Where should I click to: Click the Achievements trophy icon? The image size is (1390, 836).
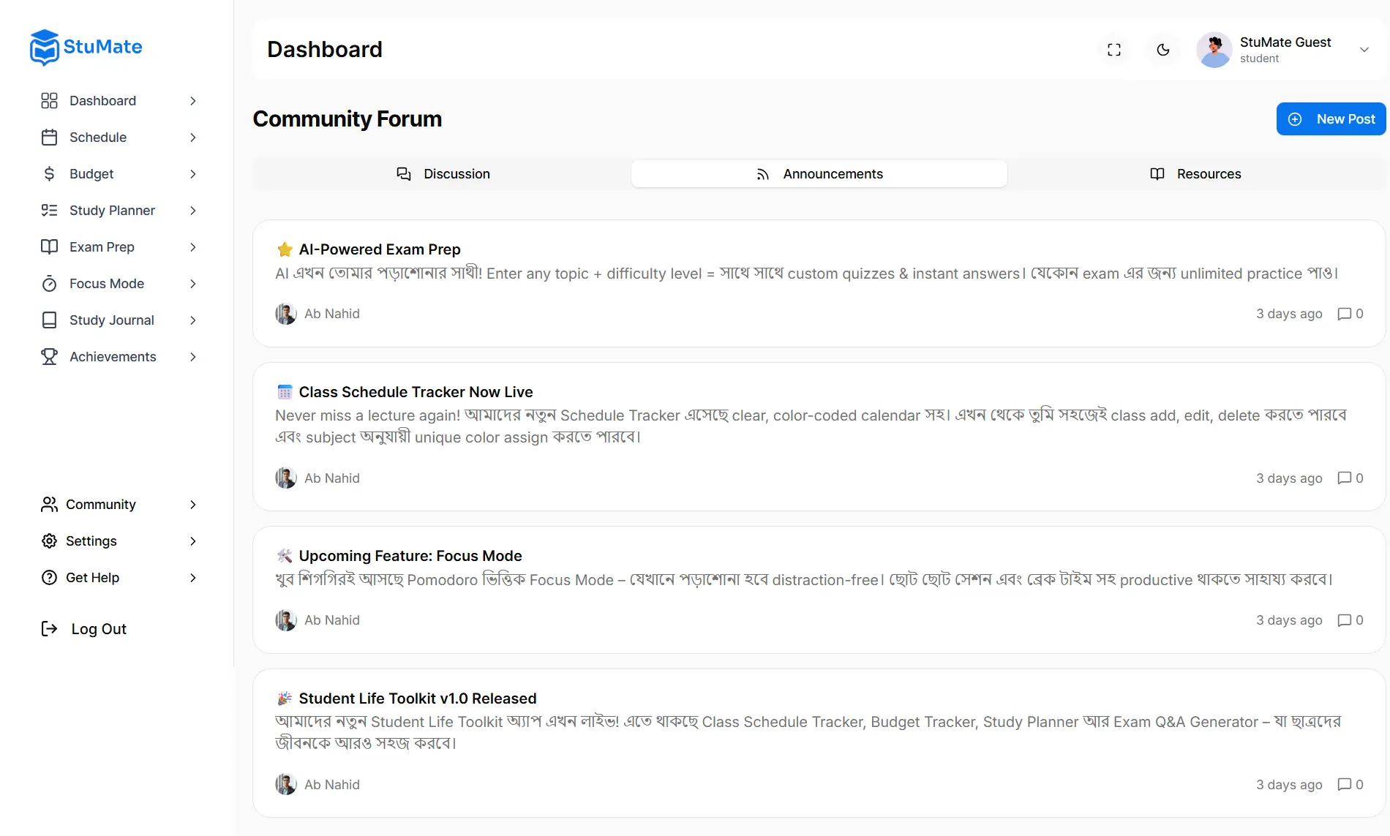click(x=49, y=357)
